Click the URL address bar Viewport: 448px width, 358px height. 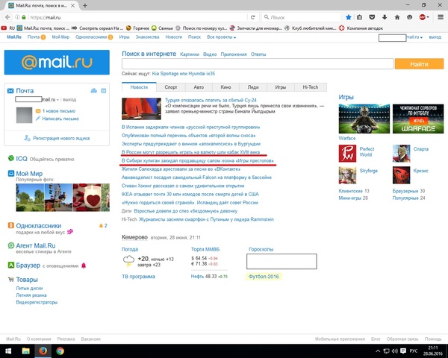[x=137, y=17]
